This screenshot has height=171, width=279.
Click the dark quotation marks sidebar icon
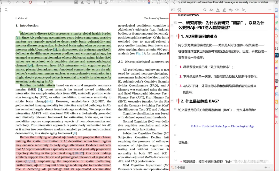(276, 49)
